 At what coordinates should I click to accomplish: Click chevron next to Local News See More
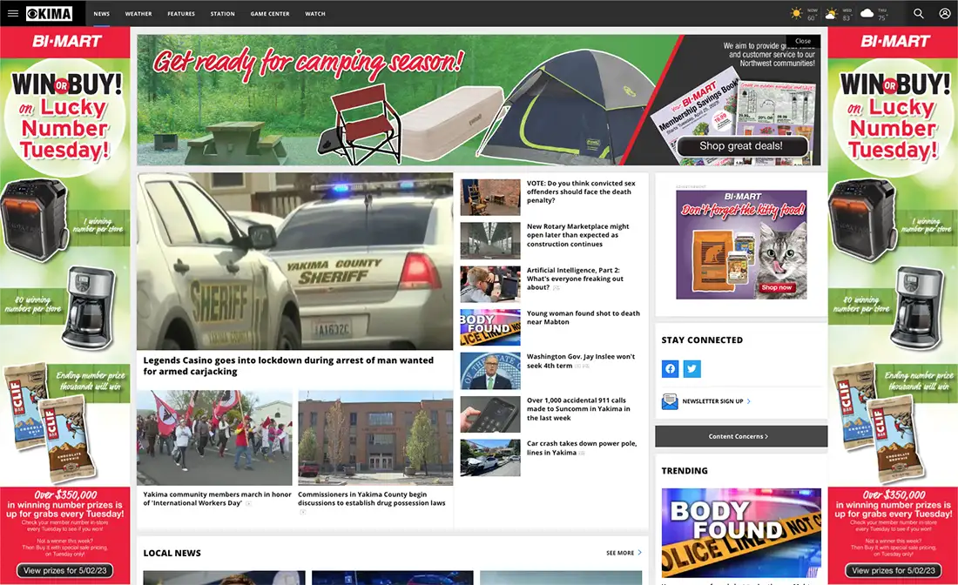pyautogui.click(x=640, y=552)
